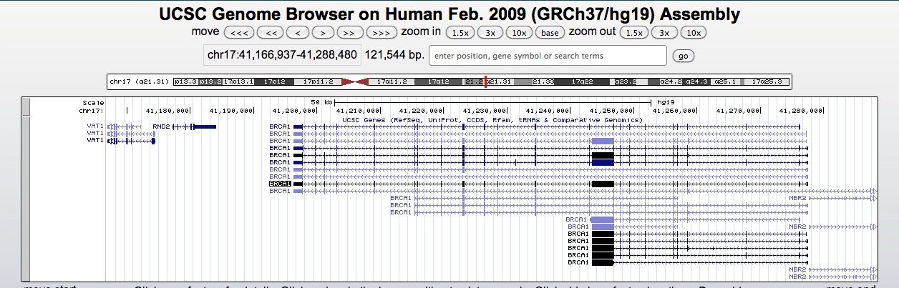This screenshot has width=899, height=288.
Task: Select band q24.2 on the ideogram
Action: tap(671, 82)
